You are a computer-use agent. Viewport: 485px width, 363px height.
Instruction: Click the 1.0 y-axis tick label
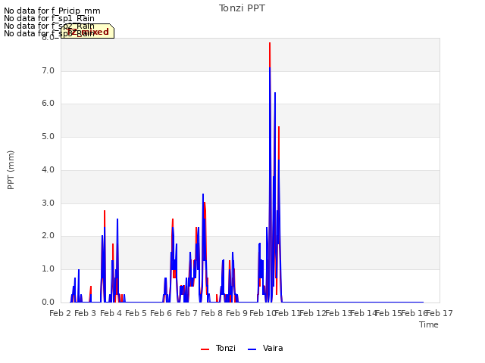pos(48,269)
